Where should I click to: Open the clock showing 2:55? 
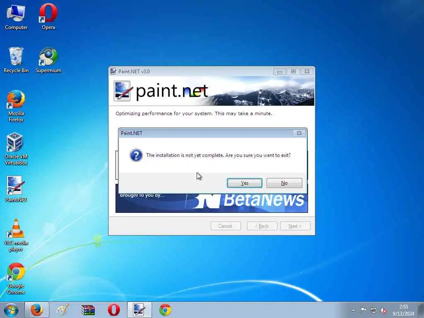coord(403,310)
